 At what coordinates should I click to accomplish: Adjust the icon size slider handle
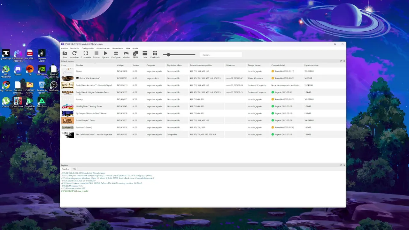coord(168,55)
